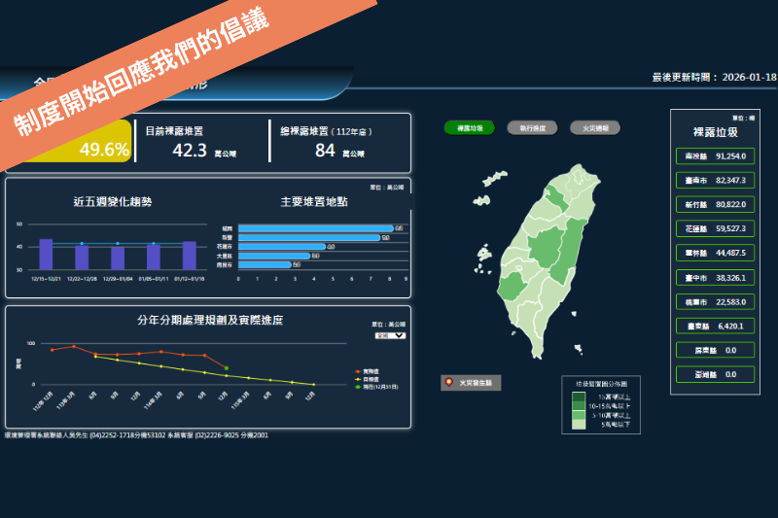Image resolution: width=778 pixels, height=518 pixels.
Task: Click the green current-value marker on line chart
Action: [x=227, y=368]
